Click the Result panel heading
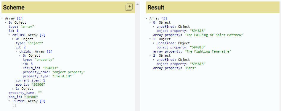281x111 pixels. [x=156, y=7]
